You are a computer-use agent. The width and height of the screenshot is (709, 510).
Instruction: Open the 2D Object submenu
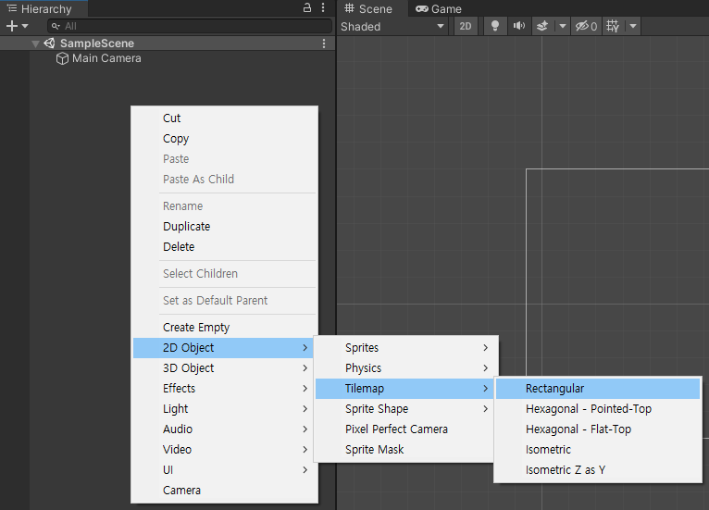pos(224,348)
